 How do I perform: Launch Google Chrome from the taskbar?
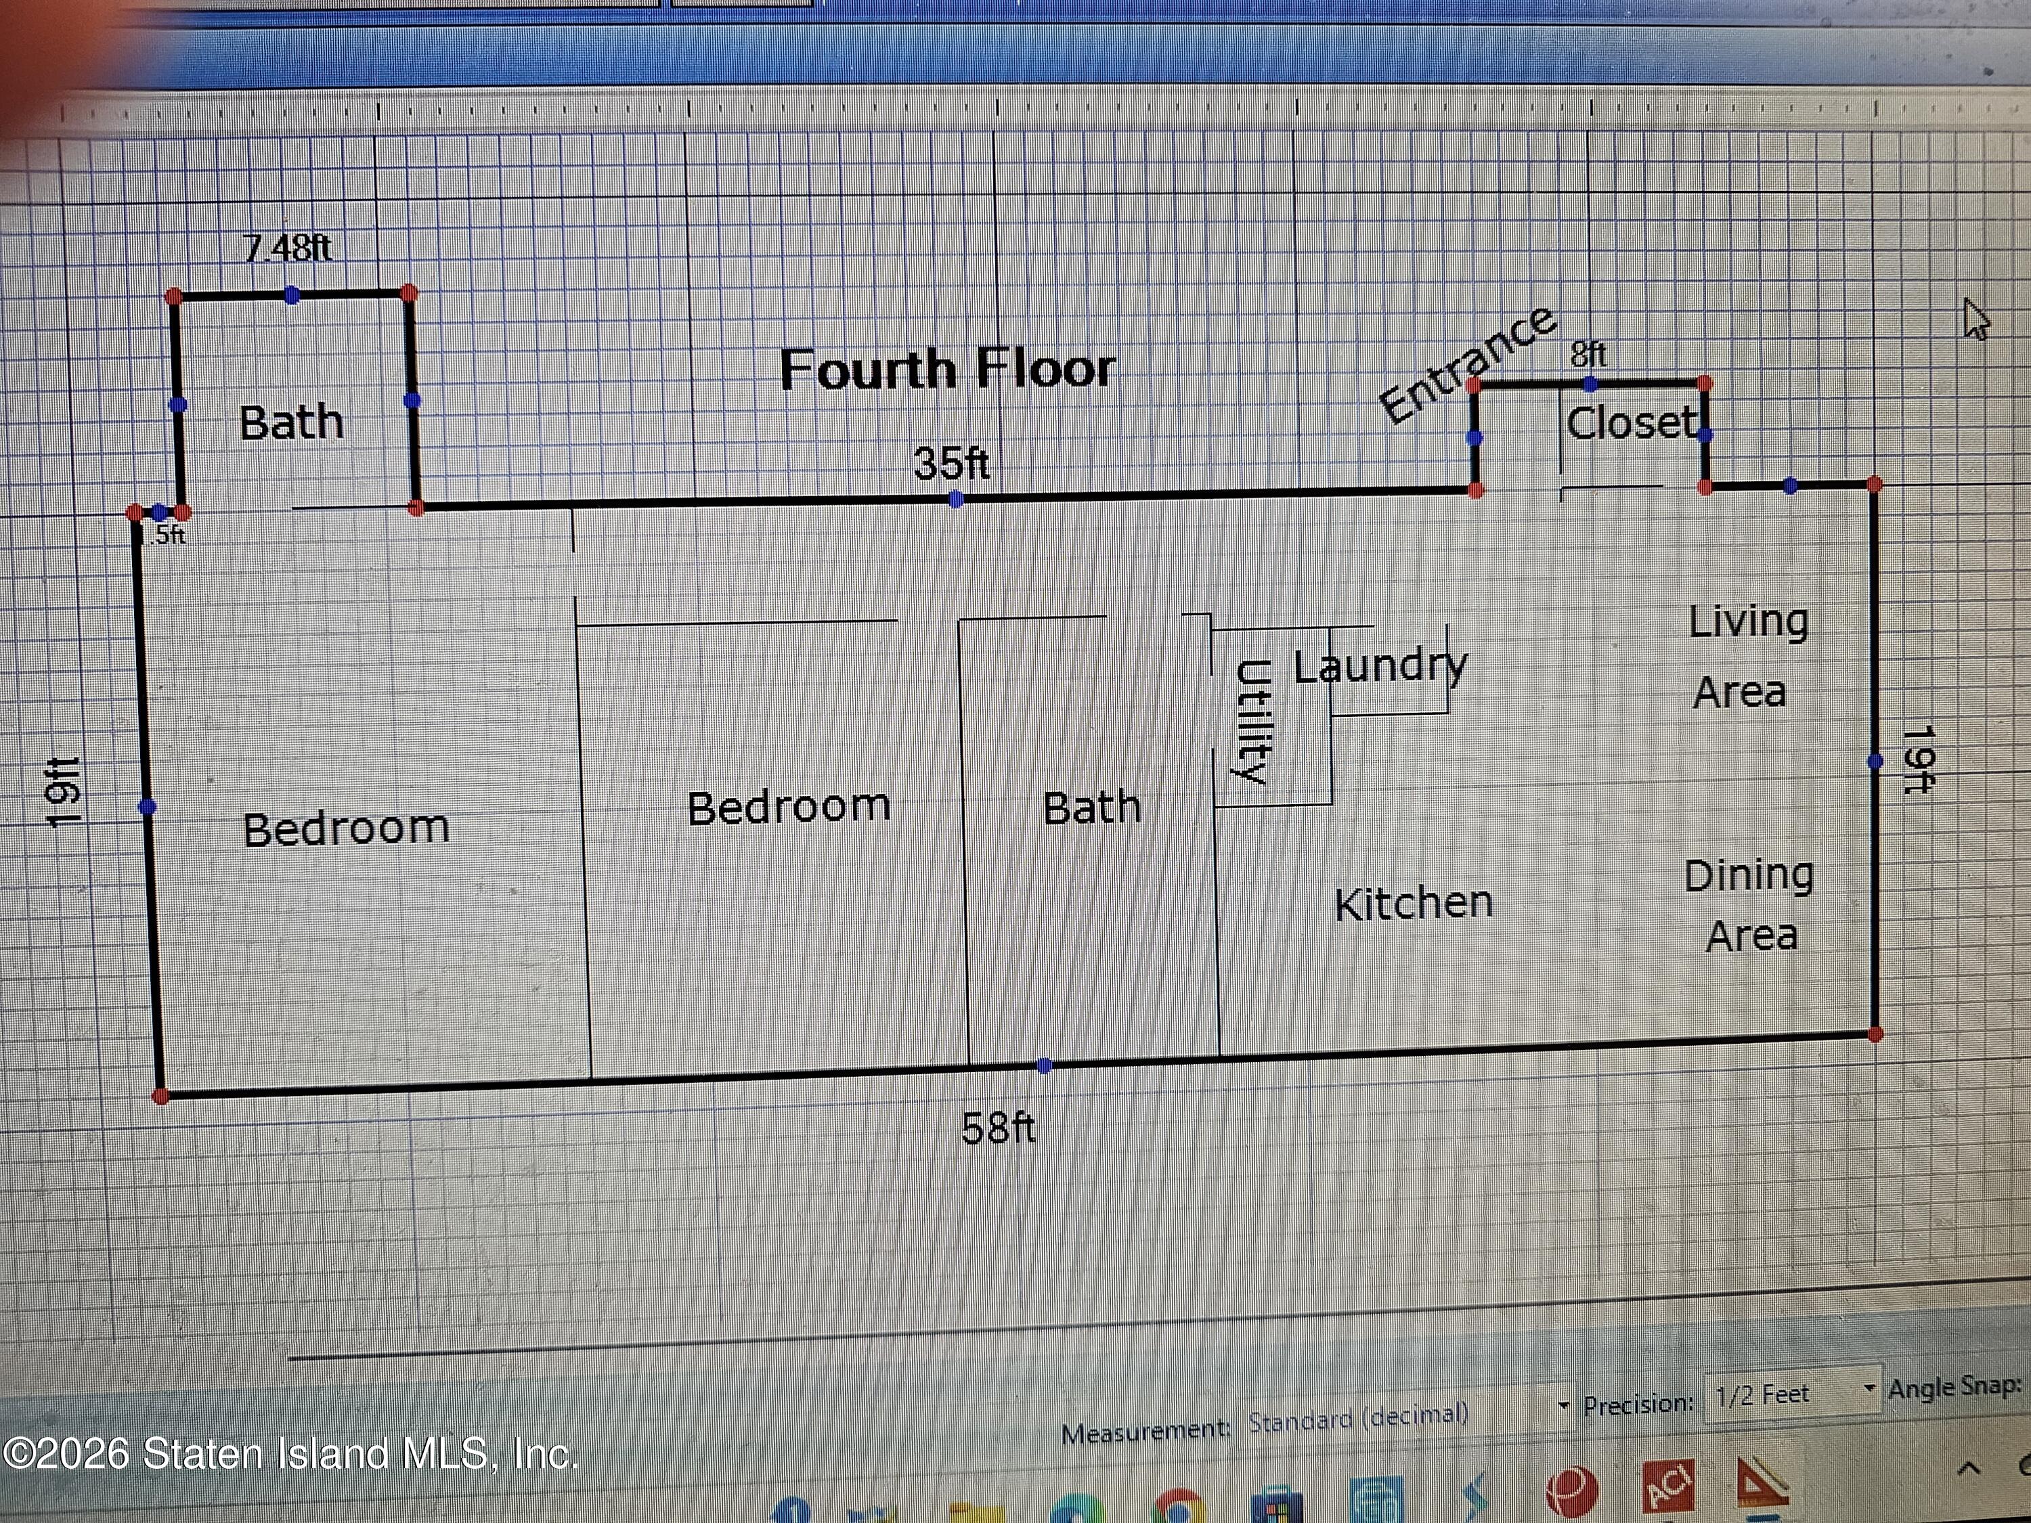click(x=1179, y=1505)
